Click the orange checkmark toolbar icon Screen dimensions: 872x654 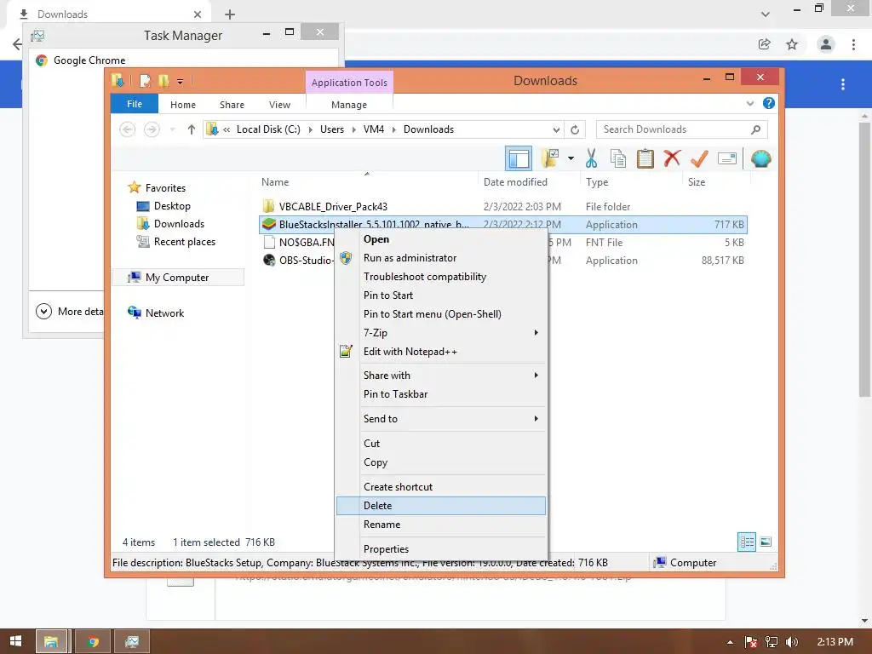699,158
